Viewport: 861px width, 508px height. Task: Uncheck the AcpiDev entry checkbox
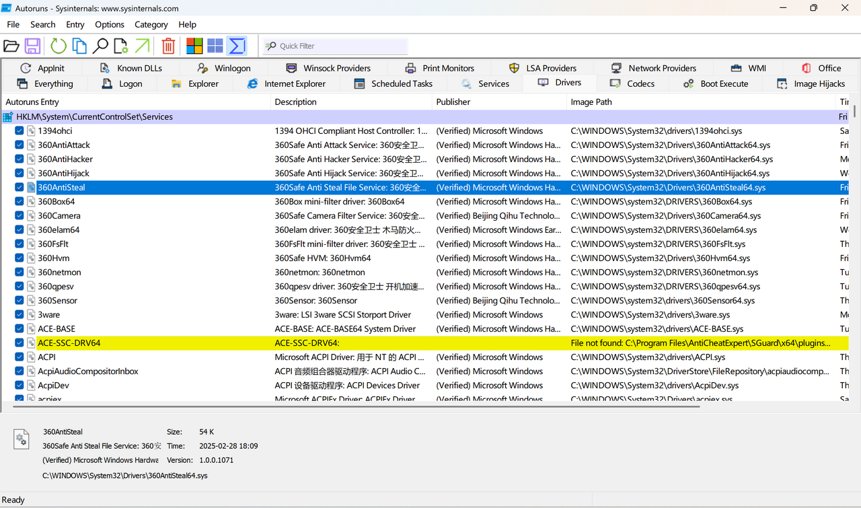coord(20,386)
